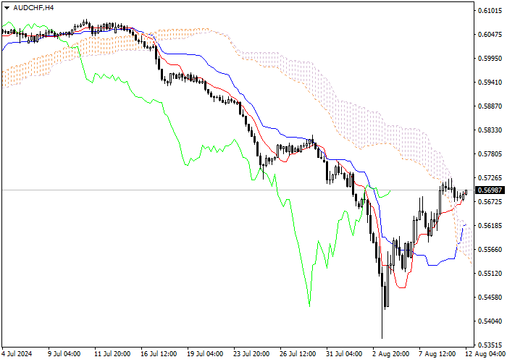Click the 23 Jul 20:00 time label
This screenshot has width=507, height=362.
point(251,354)
